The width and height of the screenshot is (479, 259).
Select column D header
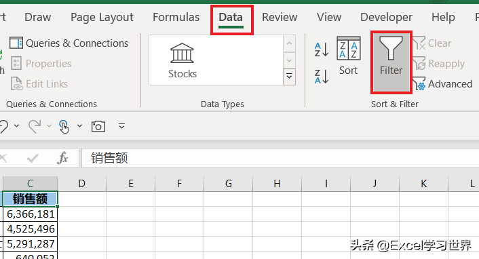(82, 184)
